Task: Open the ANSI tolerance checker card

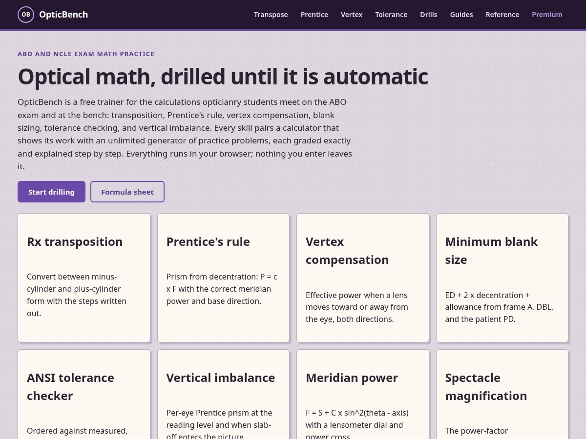Action: tap(84, 394)
